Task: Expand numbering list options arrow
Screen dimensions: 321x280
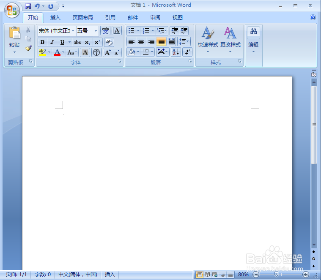Action: click(x=153, y=31)
